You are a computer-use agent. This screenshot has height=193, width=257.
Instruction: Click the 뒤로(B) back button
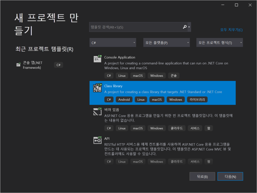click(x=202, y=176)
